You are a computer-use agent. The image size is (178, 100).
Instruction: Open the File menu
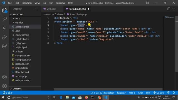click(10, 3)
